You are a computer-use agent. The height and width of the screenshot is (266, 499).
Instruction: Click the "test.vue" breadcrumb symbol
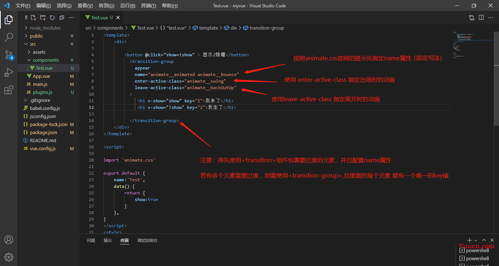coord(173,28)
